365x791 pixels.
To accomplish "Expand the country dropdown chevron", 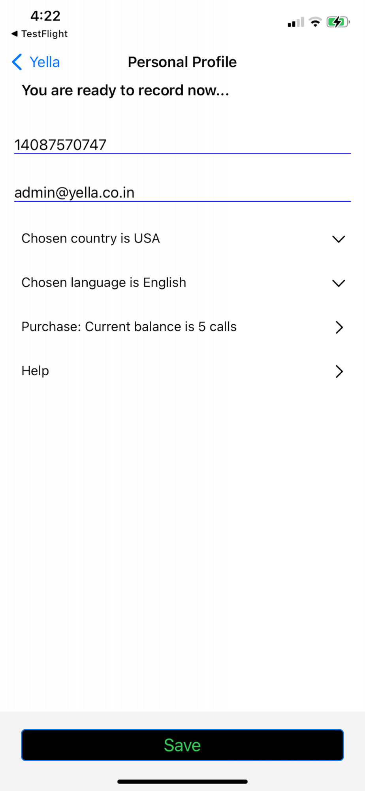I will point(339,239).
